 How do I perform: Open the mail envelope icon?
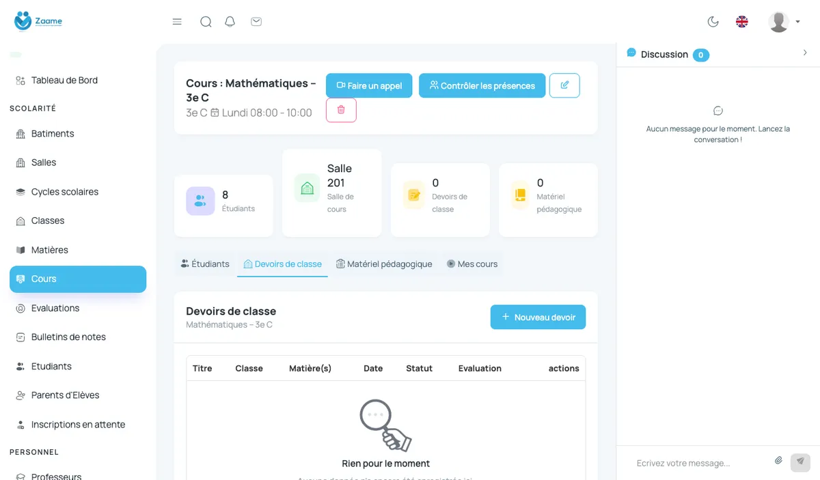click(256, 22)
